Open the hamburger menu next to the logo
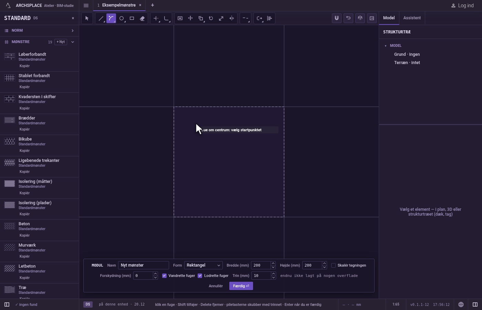 tap(86, 6)
